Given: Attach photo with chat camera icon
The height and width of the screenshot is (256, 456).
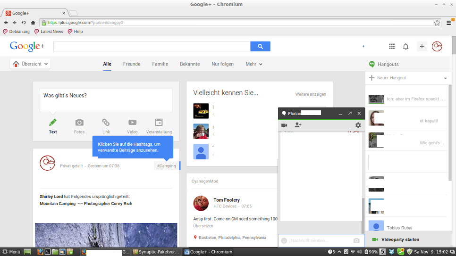Looking at the screenshot, I should point(356,240).
